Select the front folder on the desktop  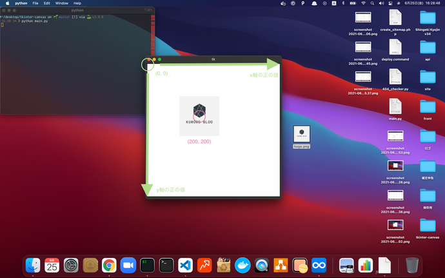(428, 109)
